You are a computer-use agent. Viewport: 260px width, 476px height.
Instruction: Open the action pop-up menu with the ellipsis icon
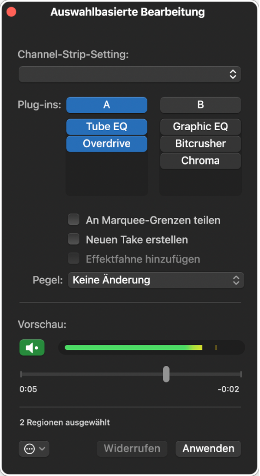tap(30, 449)
